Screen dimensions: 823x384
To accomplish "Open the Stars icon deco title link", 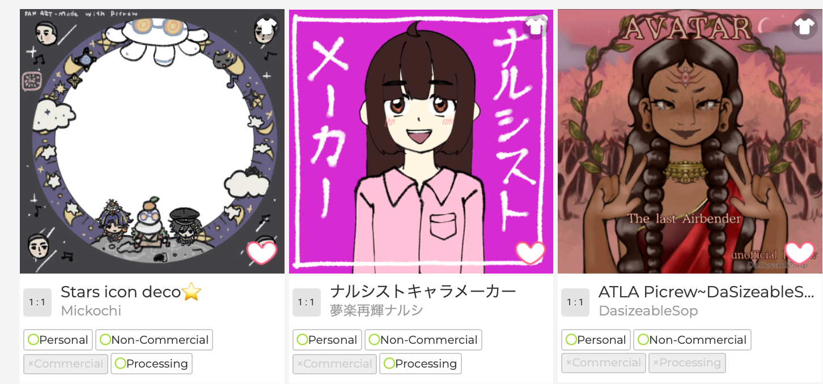I will pyautogui.click(x=131, y=292).
